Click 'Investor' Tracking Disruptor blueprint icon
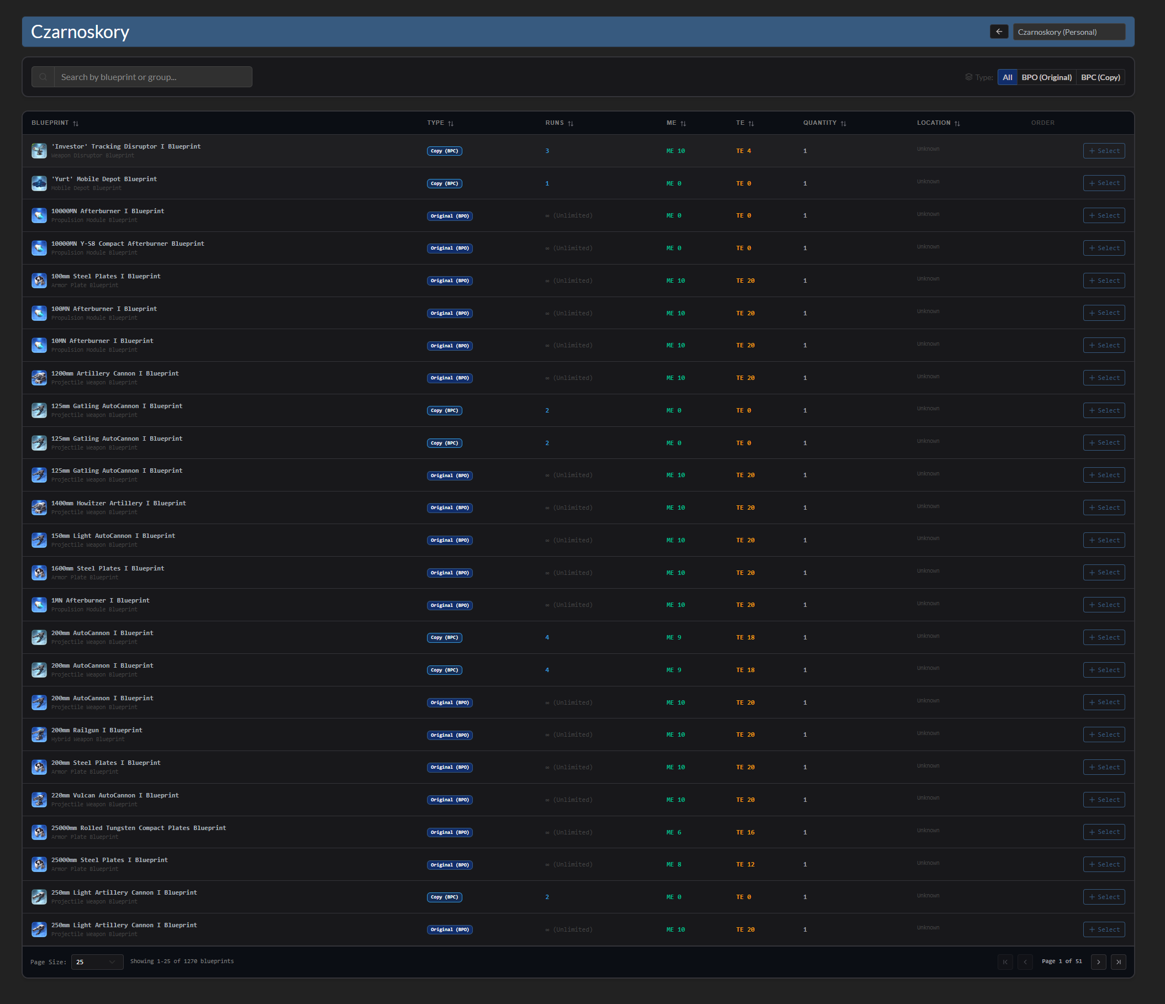1165x1004 pixels. (x=39, y=151)
